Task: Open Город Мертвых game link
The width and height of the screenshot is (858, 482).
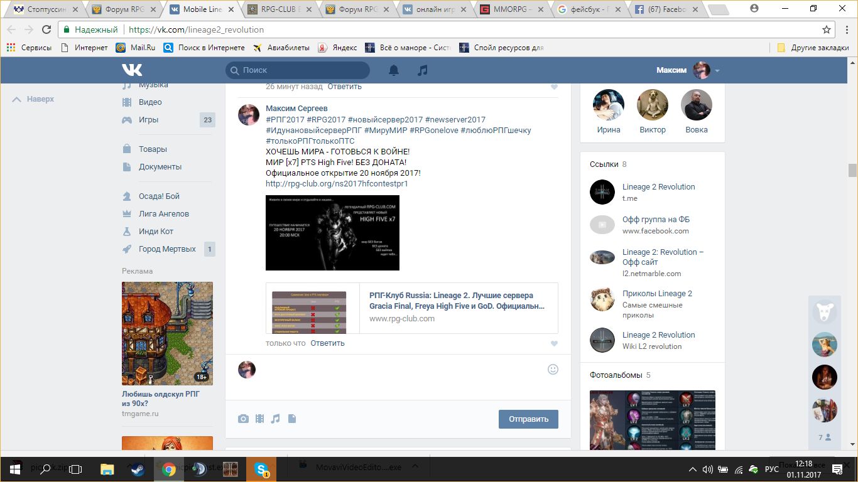Action: [x=167, y=249]
